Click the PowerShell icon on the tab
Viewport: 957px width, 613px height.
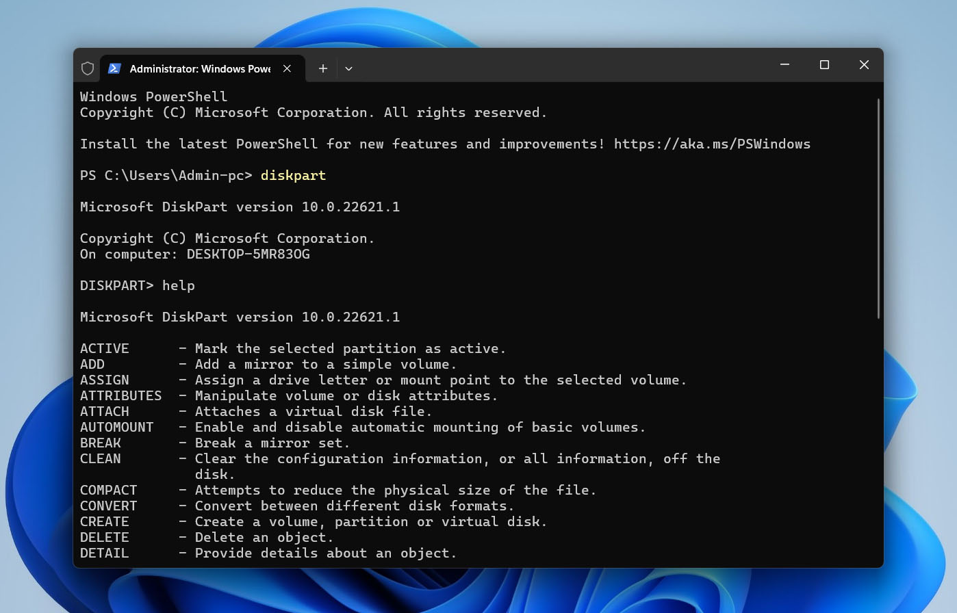[115, 68]
